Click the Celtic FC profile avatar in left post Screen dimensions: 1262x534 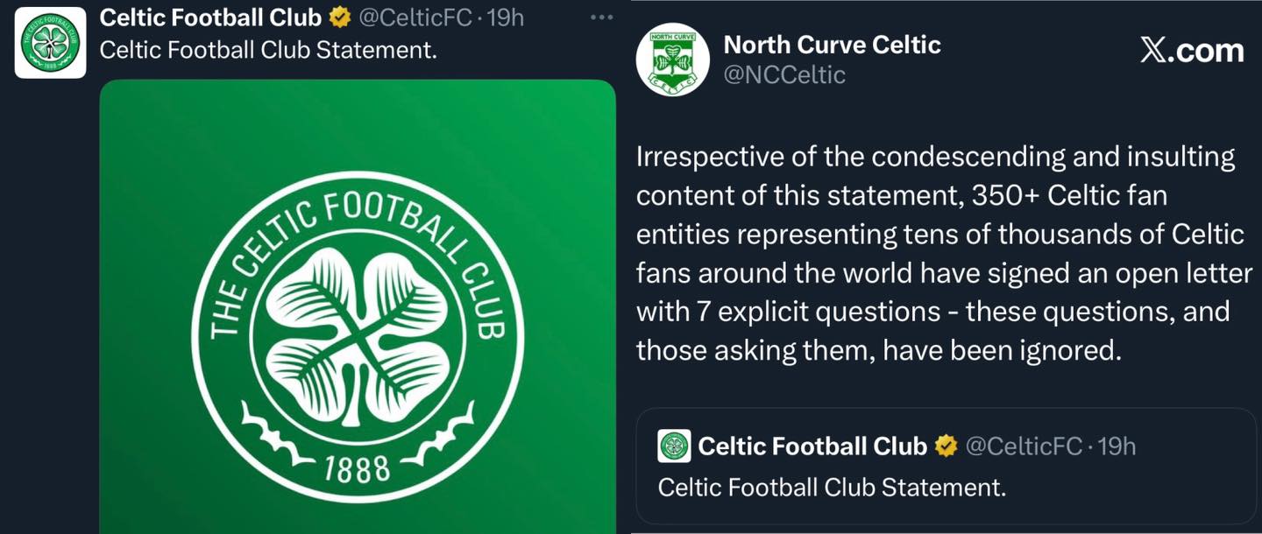coord(51,42)
